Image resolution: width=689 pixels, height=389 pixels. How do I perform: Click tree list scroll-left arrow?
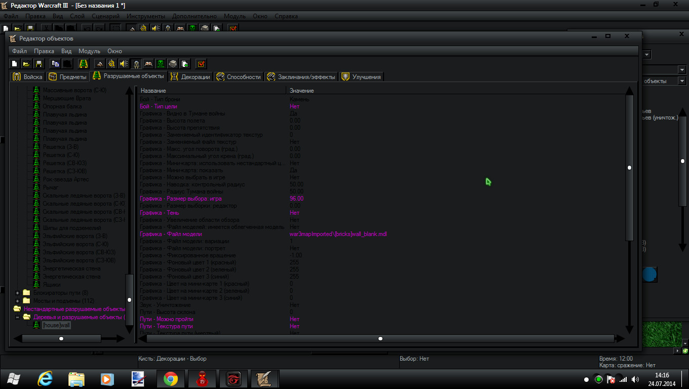click(x=18, y=338)
